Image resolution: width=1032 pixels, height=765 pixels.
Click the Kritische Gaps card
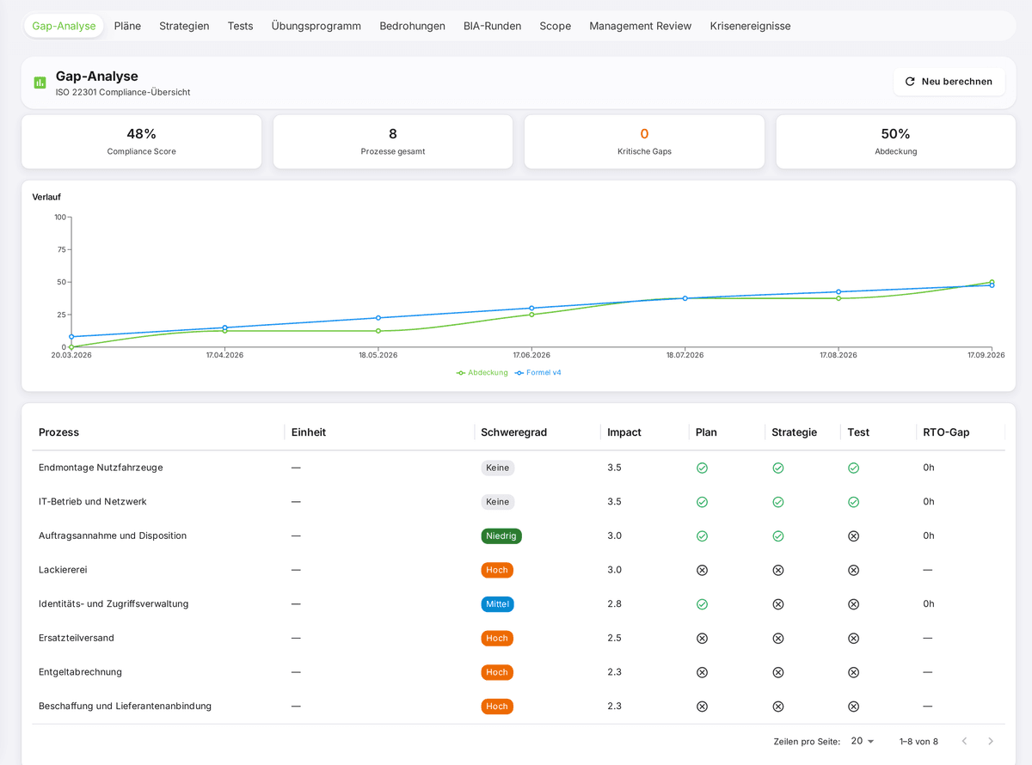[644, 142]
